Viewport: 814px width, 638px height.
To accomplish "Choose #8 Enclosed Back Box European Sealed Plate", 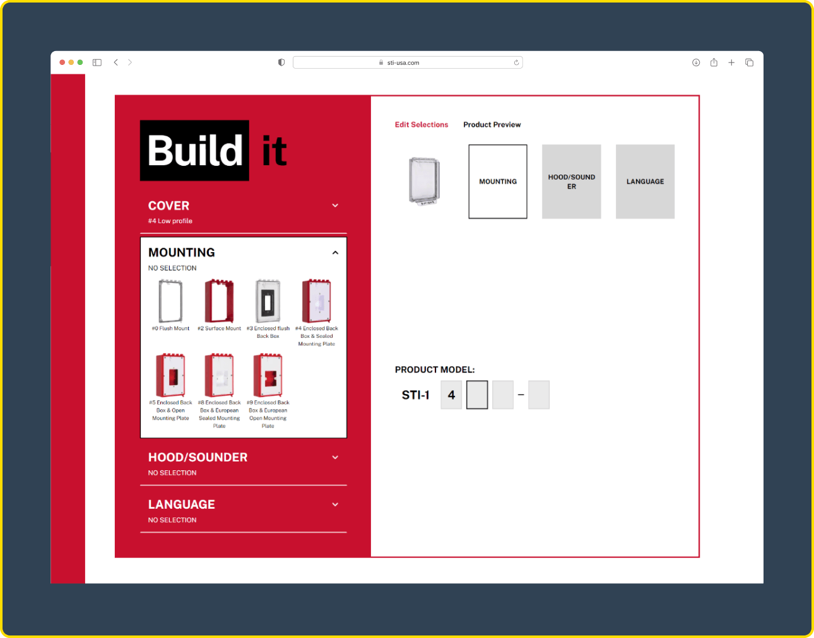I will [219, 375].
